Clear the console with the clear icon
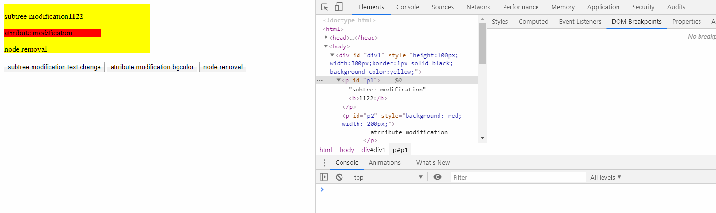Screen dimensions: 716x213 [x=340, y=177]
